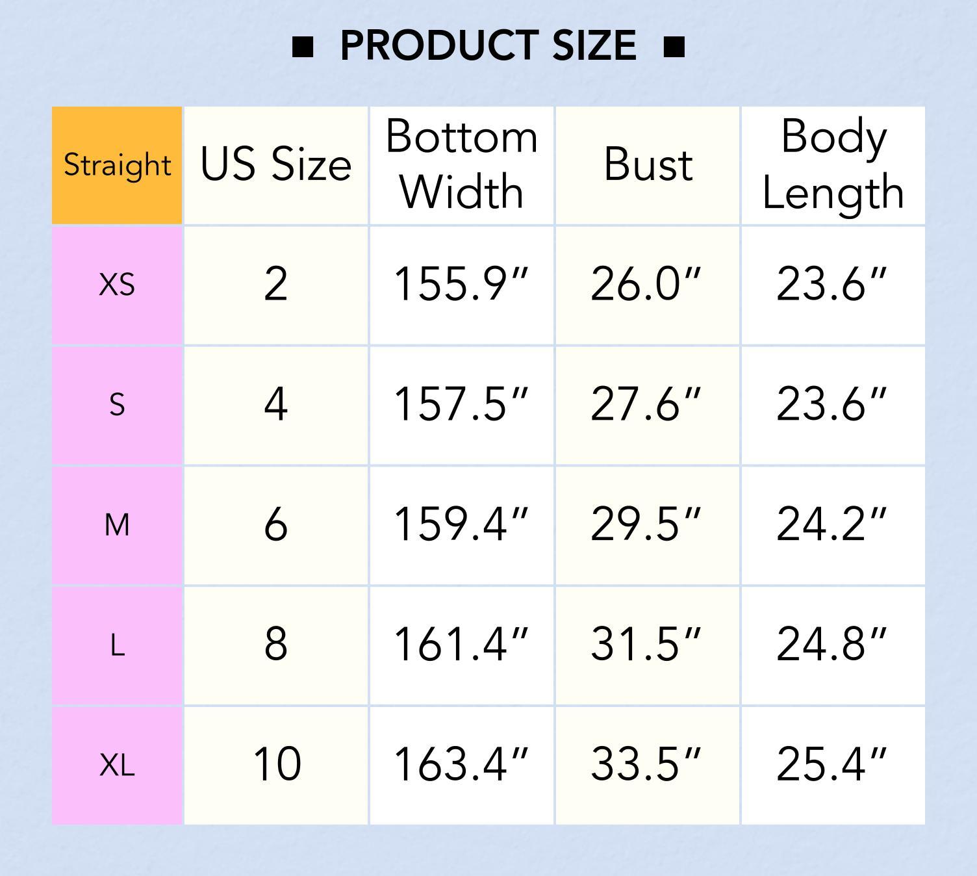The height and width of the screenshot is (876, 977).
Task: Click the L size row label
Action: click(117, 645)
